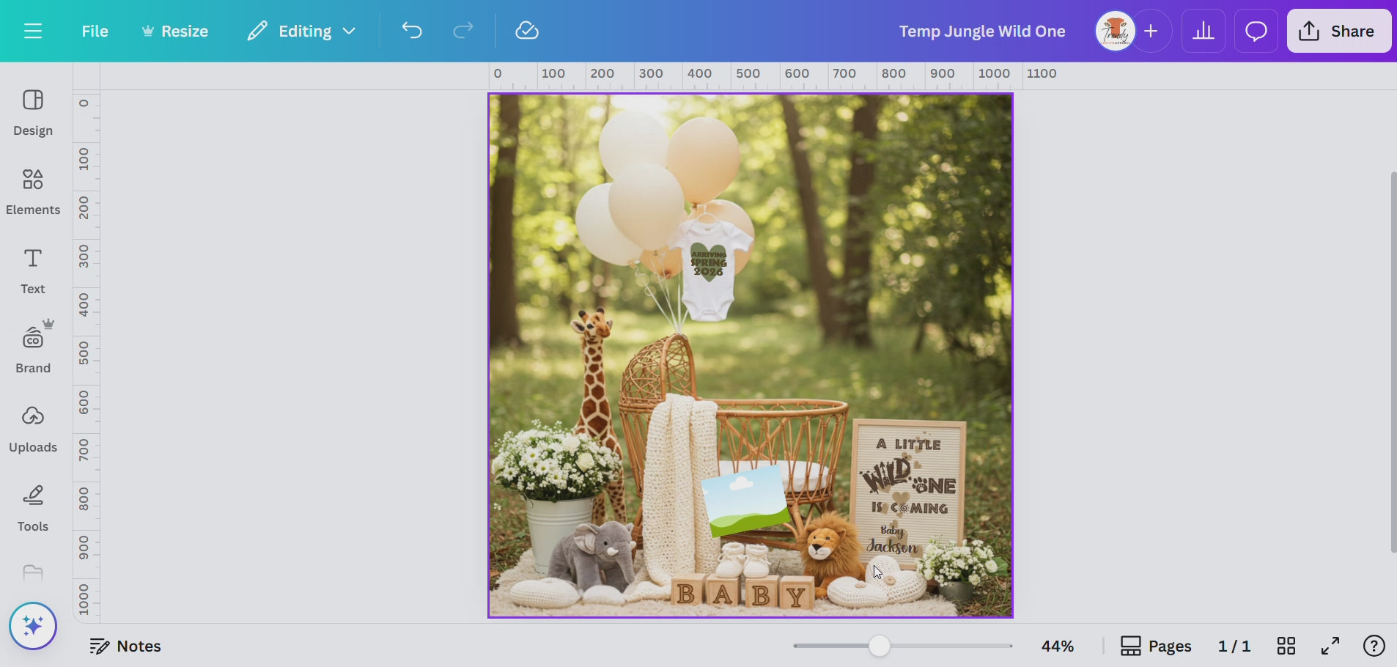Screen dimensions: 1397x667
Task: Open the Text panel
Action: (33, 271)
